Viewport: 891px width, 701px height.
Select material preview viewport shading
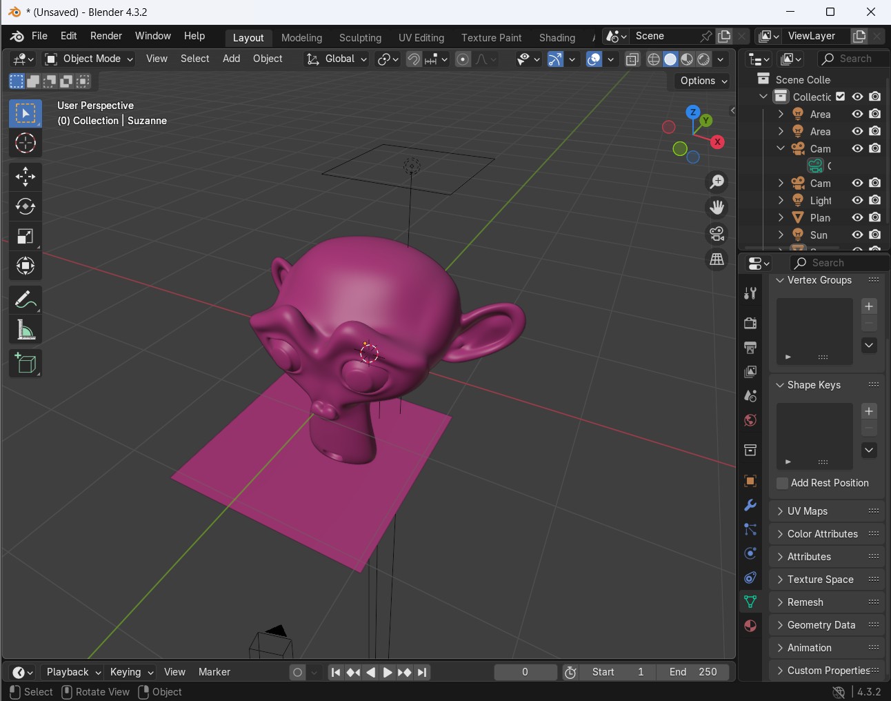(687, 59)
